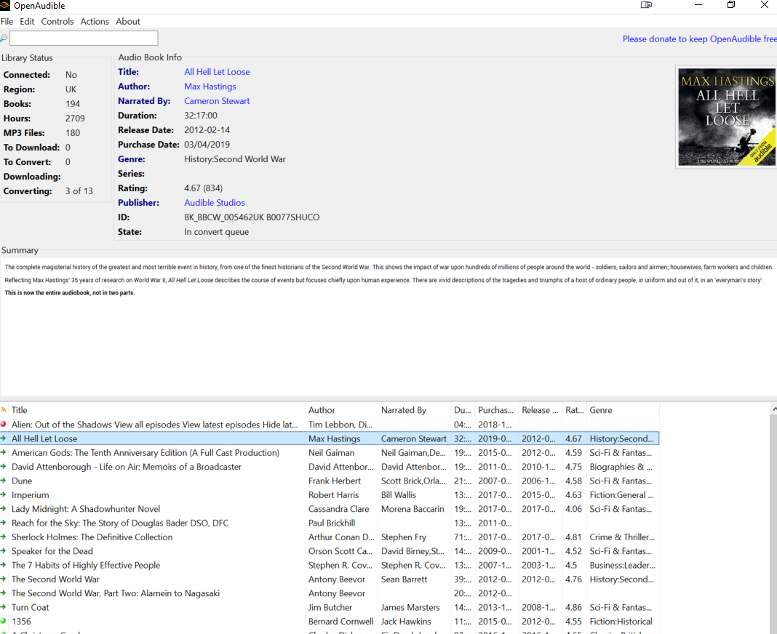Viewport: 777px width, 634px height.
Task: Click the All Hell Let Loose cover thumbnail
Action: pos(727,117)
